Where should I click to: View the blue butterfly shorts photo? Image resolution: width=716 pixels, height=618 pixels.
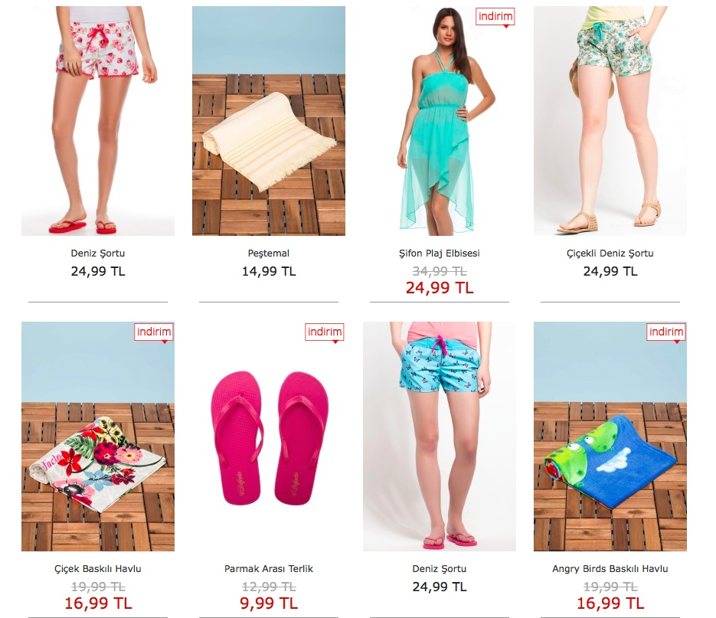pyautogui.click(x=440, y=437)
